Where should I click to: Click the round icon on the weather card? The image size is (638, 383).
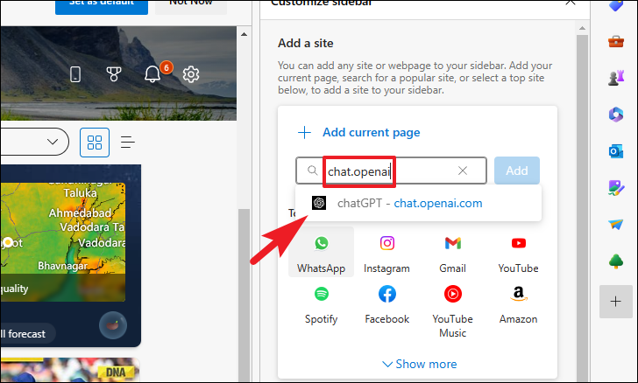pos(113,325)
